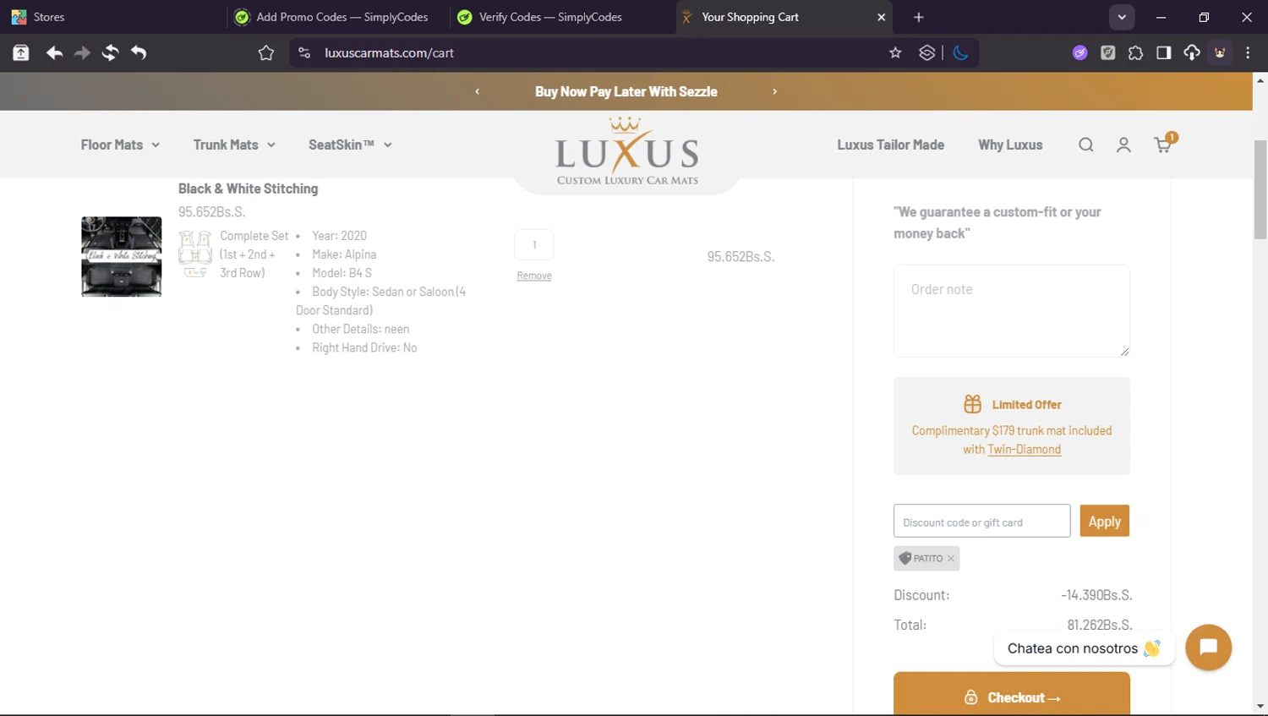1268x716 pixels.
Task: Open site search magnifier
Action: 1086,145
